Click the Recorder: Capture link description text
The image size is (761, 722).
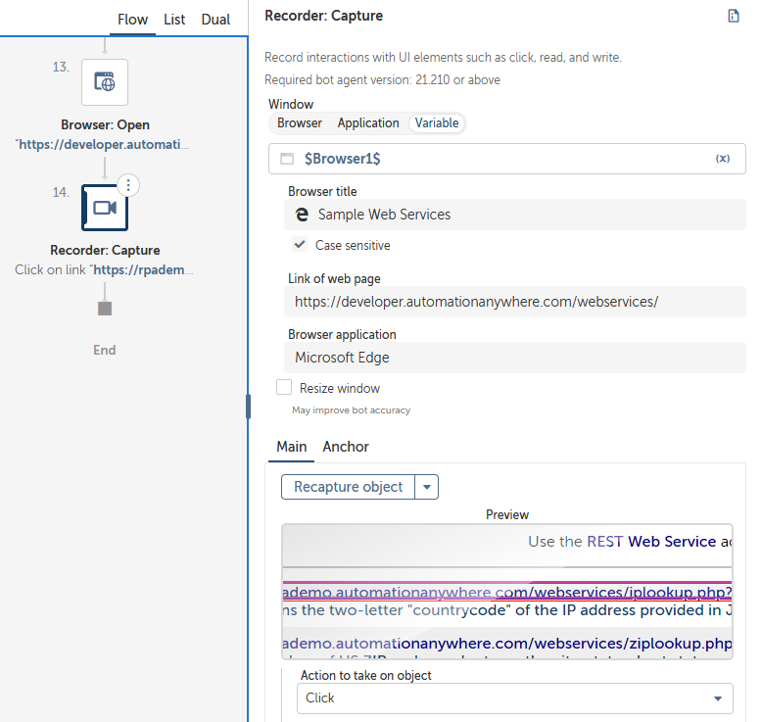[x=104, y=270]
